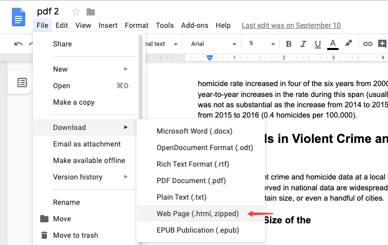Open the text color picker (A)
388x245 pixels.
[333, 44]
